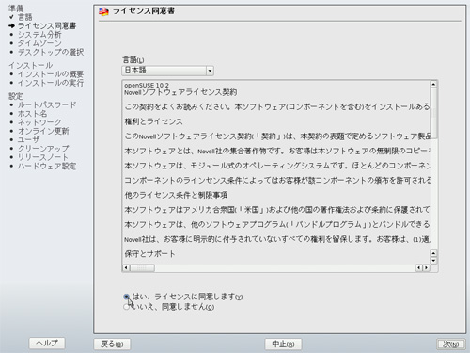Click '保守とサポート' heading in license
470x353 pixels.
[149, 254]
